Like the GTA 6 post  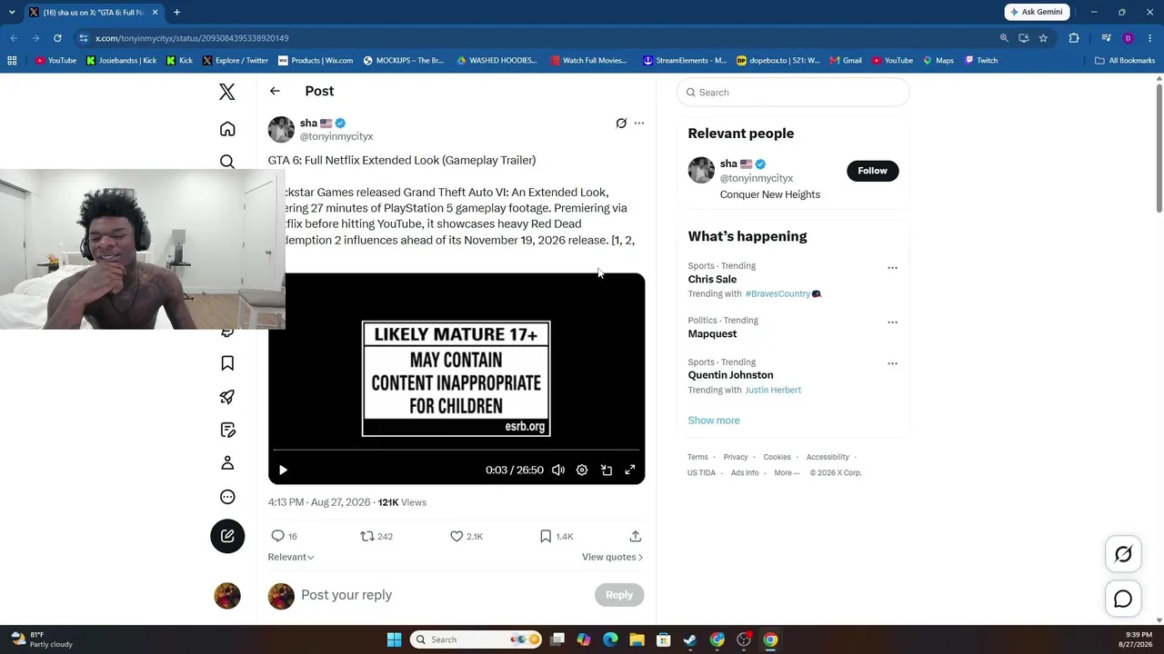457,536
